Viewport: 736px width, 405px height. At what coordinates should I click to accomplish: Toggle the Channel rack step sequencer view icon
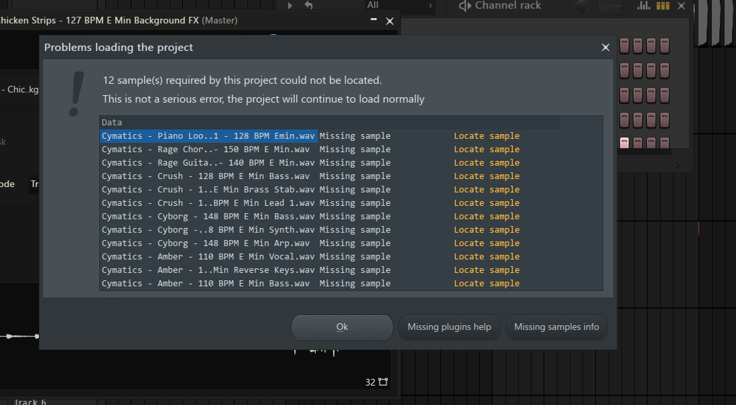point(663,5)
